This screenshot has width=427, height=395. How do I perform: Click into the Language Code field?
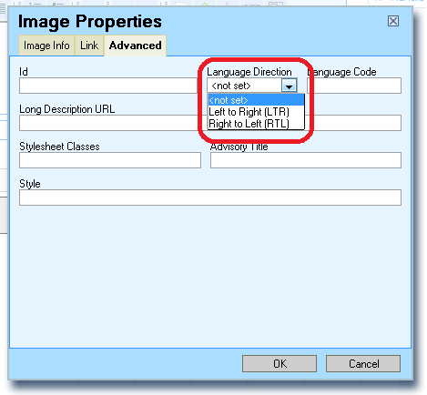click(x=354, y=86)
